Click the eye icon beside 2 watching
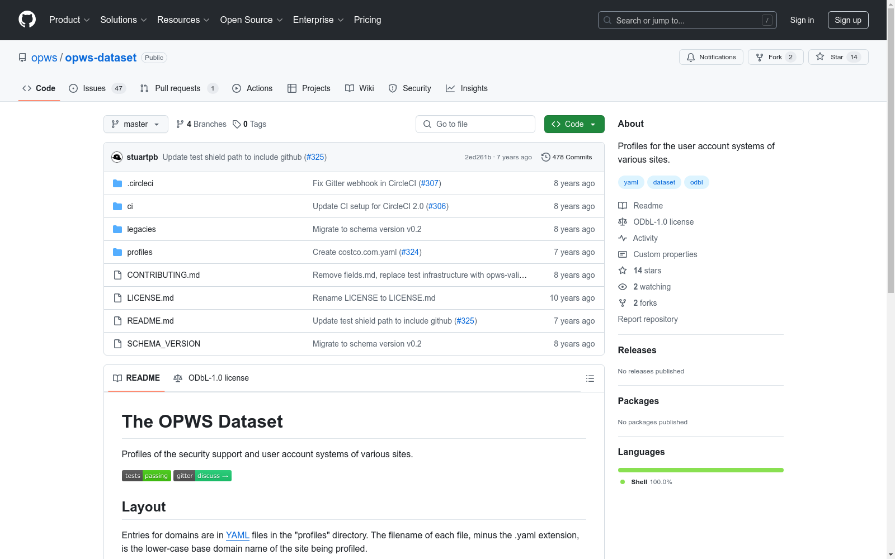 pyautogui.click(x=623, y=287)
